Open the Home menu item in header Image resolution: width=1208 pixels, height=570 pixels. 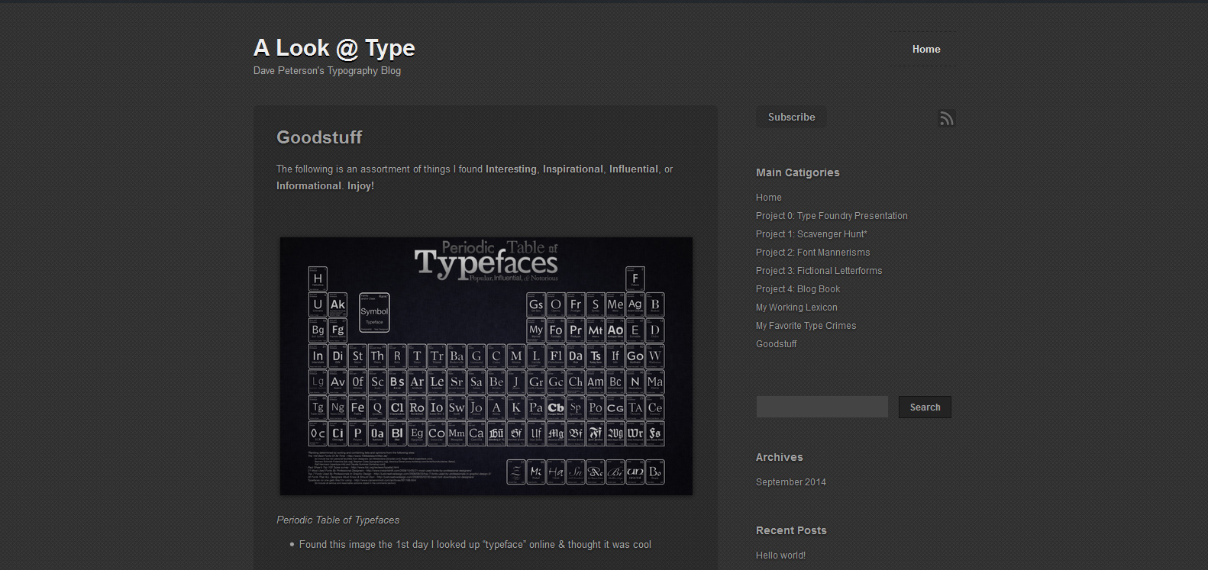(x=926, y=49)
